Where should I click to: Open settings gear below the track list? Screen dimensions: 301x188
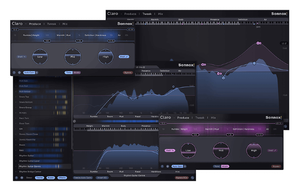tap(22, 177)
